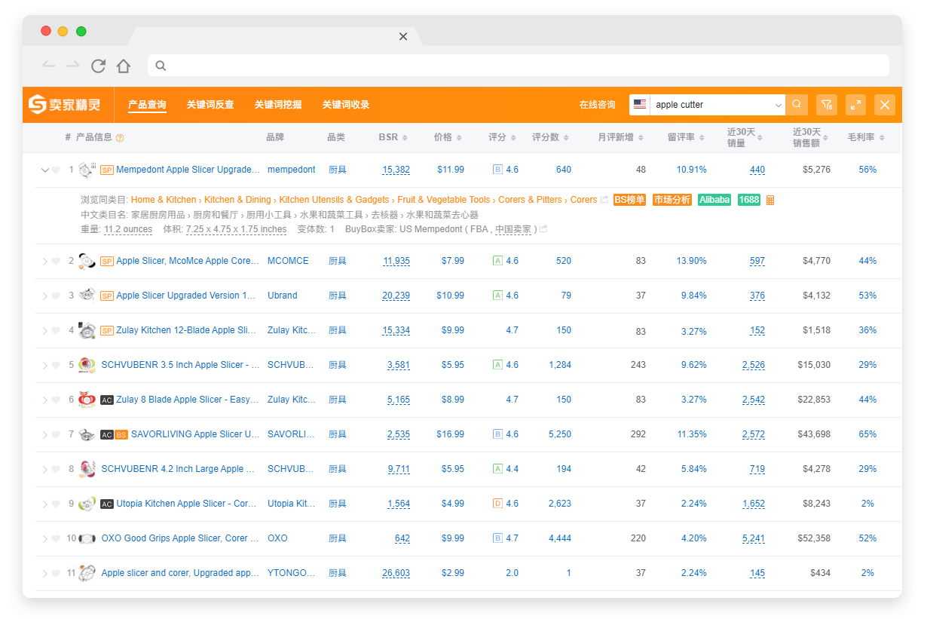Expand row 3 Ubrand details
This screenshot has width=927, height=619.
[44, 296]
